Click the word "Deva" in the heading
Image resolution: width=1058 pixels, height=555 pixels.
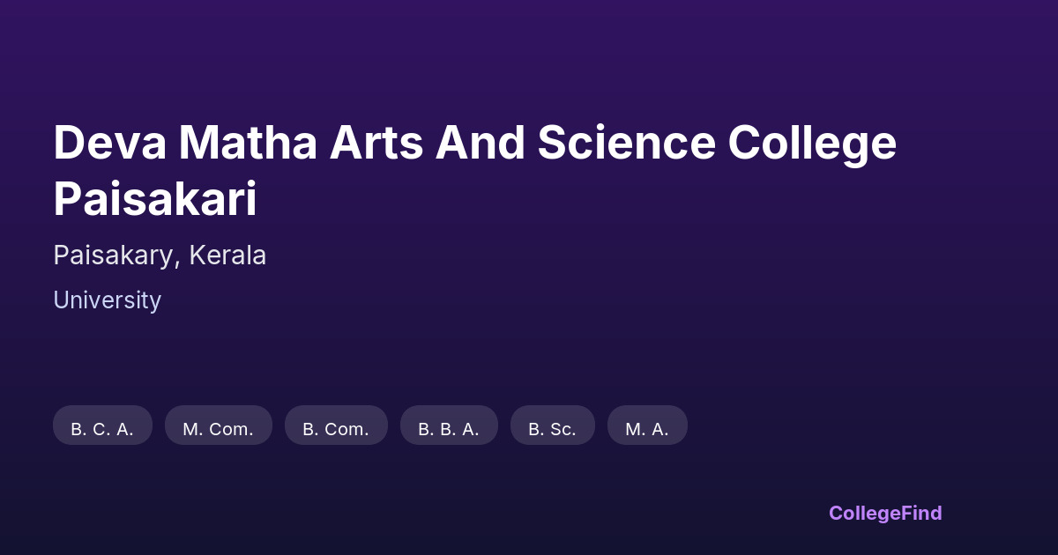[x=109, y=143]
